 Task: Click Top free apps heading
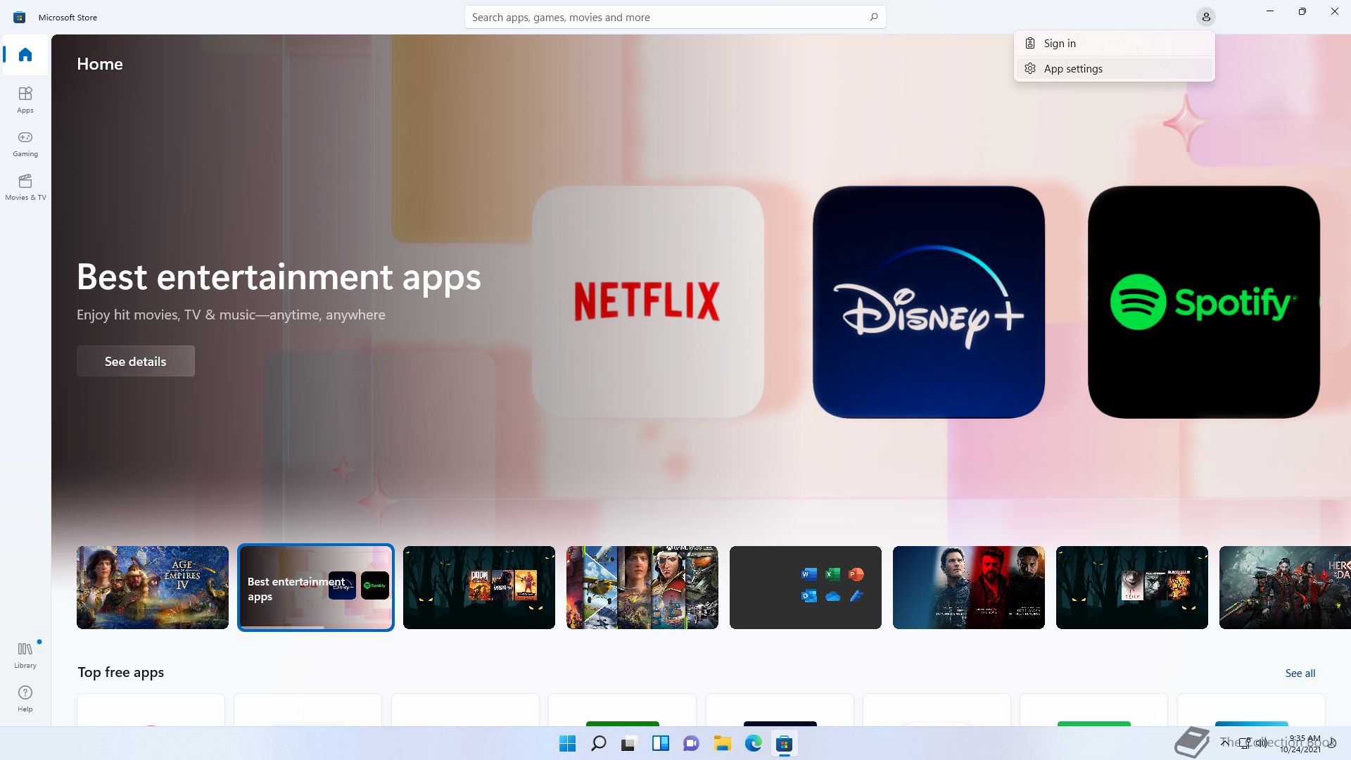click(x=121, y=672)
